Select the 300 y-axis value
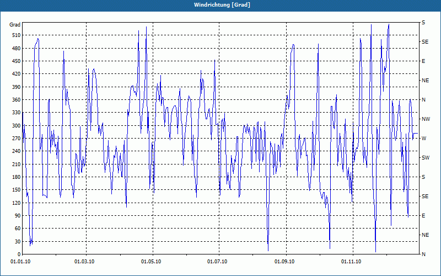The image size is (441, 276). tap(17, 126)
